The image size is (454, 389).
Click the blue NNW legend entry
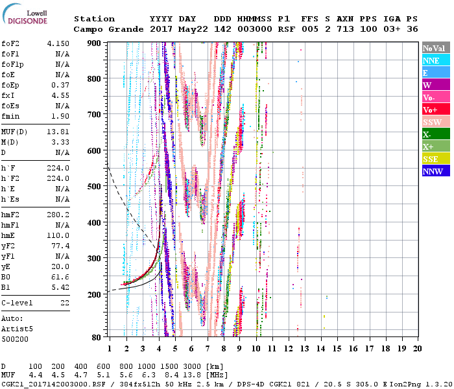(x=436, y=171)
